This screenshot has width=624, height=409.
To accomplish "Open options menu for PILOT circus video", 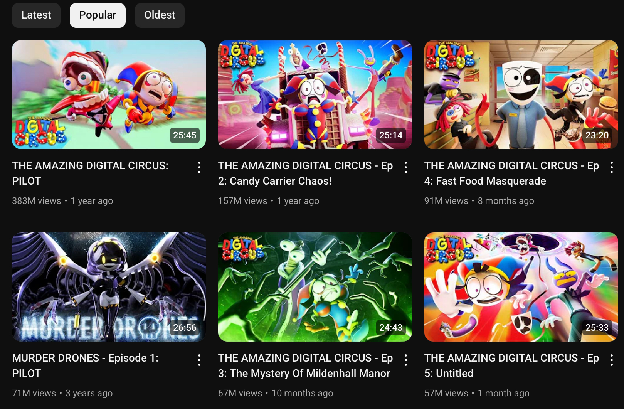I will tap(199, 167).
